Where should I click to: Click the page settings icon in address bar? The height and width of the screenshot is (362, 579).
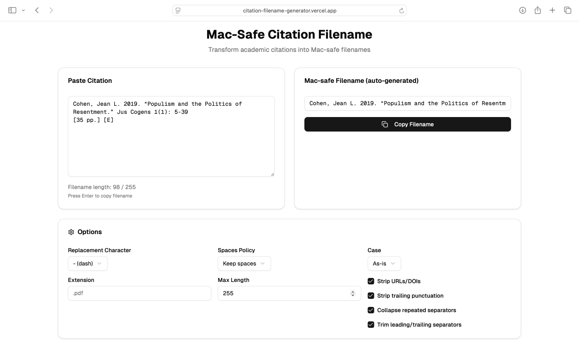[x=178, y=10]
